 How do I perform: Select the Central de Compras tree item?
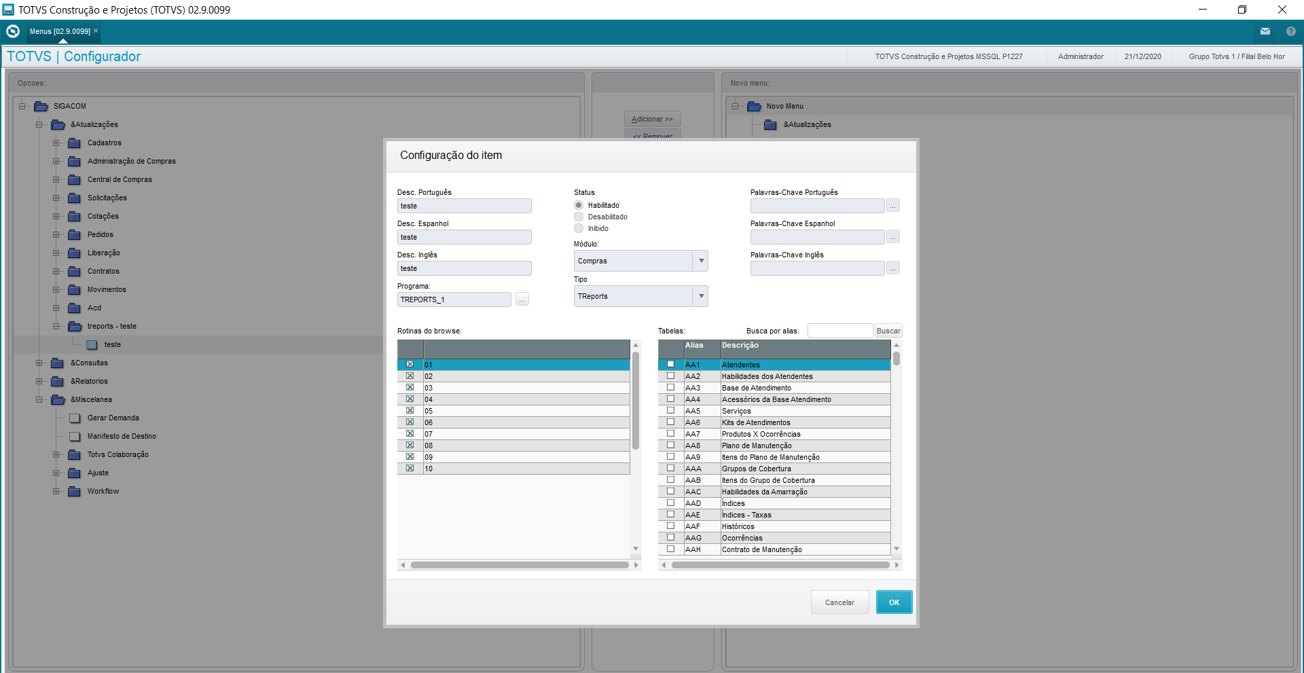click(120, 179)
